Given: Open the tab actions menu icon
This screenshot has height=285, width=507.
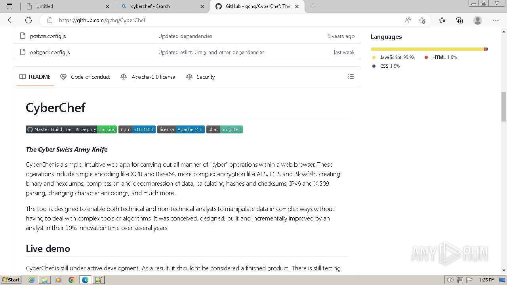Looking at the screenshot, I should pyautogui.click(x=10, y=6).
